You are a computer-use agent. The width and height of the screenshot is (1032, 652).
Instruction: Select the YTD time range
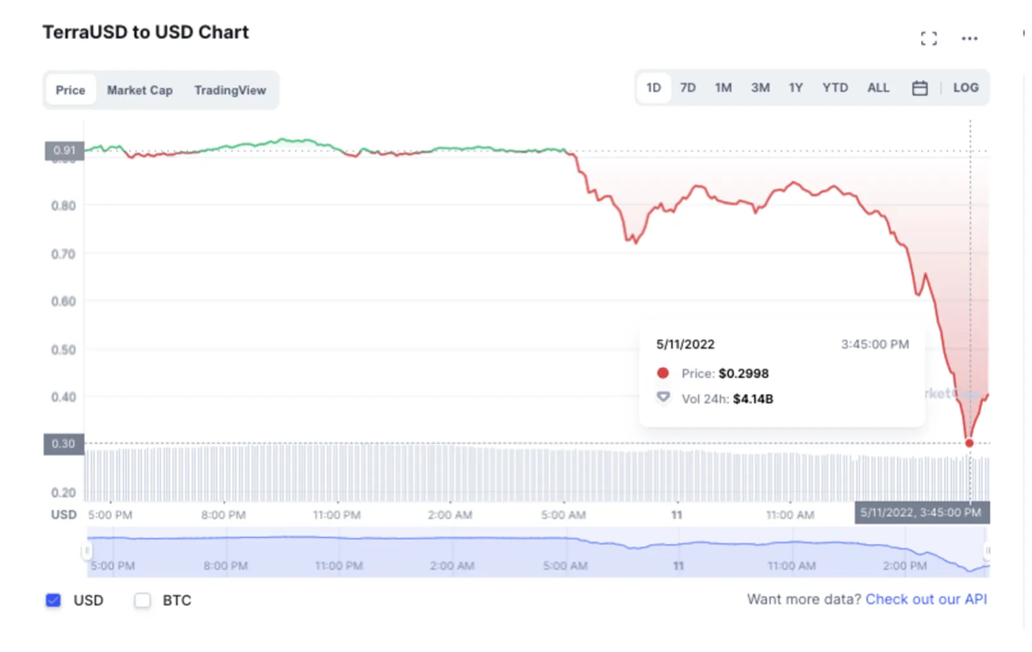pos(835,88)
